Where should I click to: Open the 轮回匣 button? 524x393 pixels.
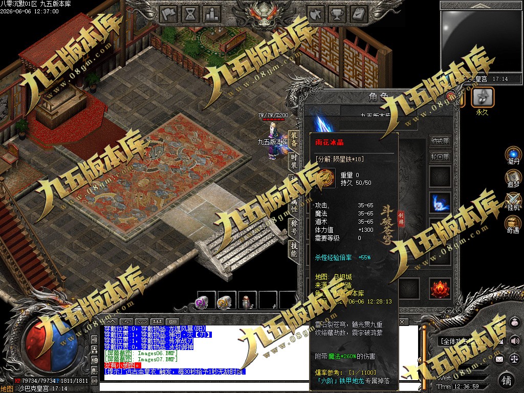point(440,157)
